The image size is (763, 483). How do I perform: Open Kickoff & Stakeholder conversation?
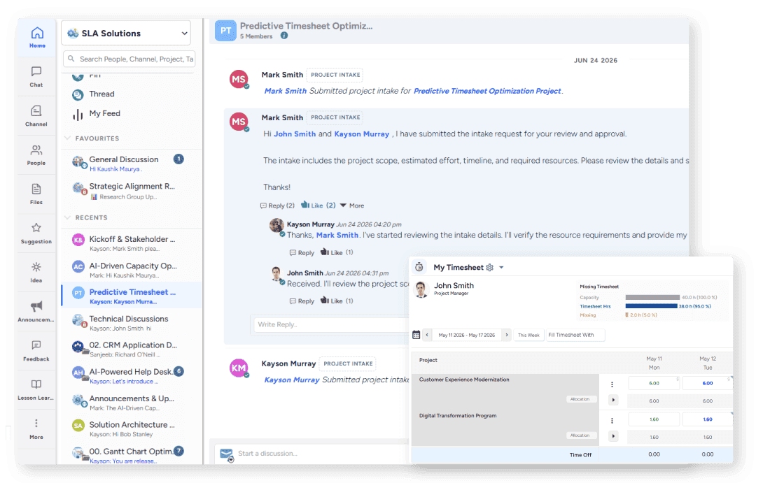[x=132, y=243]
